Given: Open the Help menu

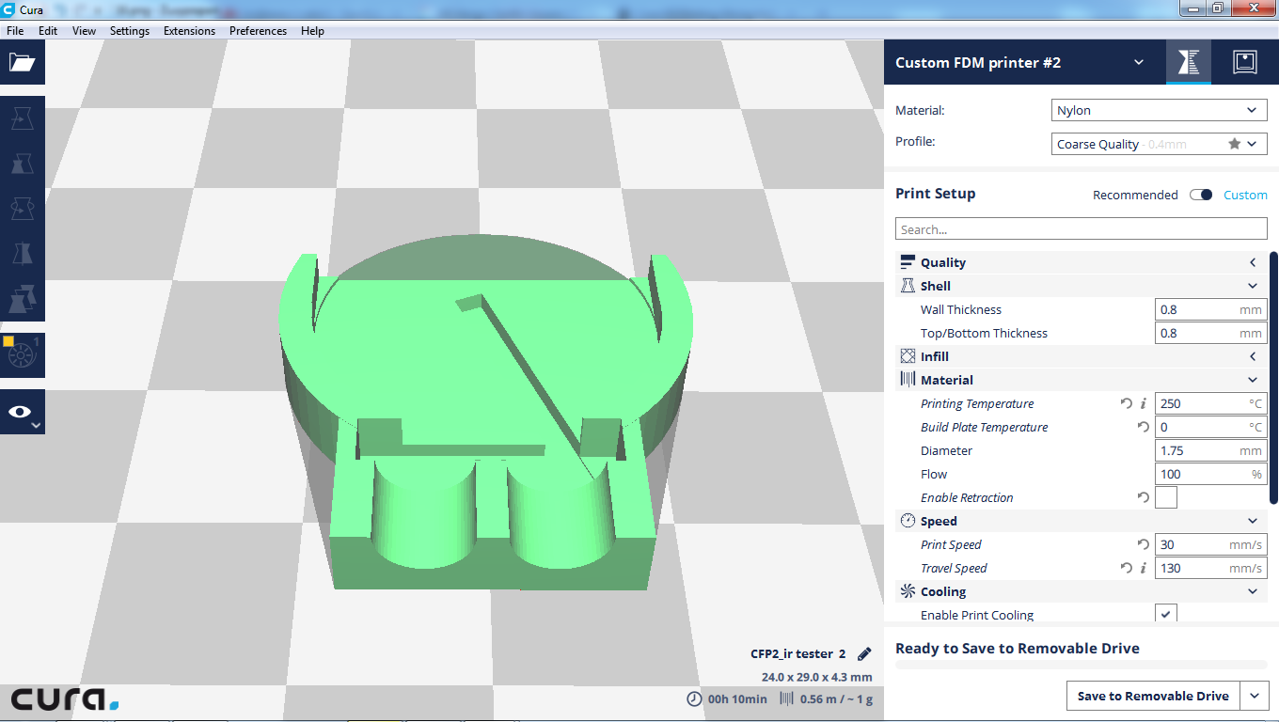Looking at the screenshot, I should [x=312, y=30].
